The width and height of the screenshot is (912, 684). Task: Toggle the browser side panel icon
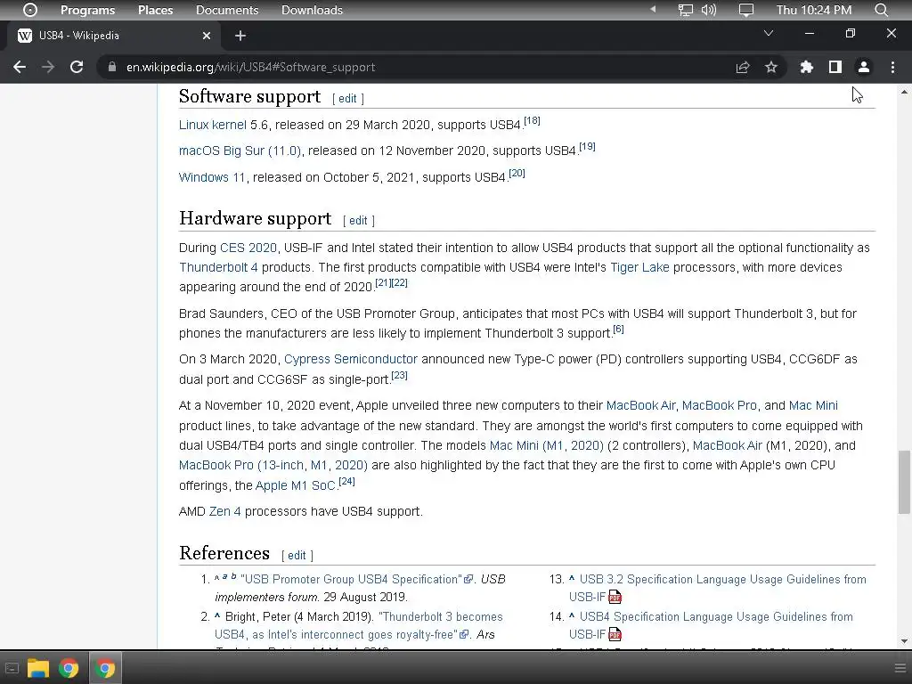coord(835,67)
